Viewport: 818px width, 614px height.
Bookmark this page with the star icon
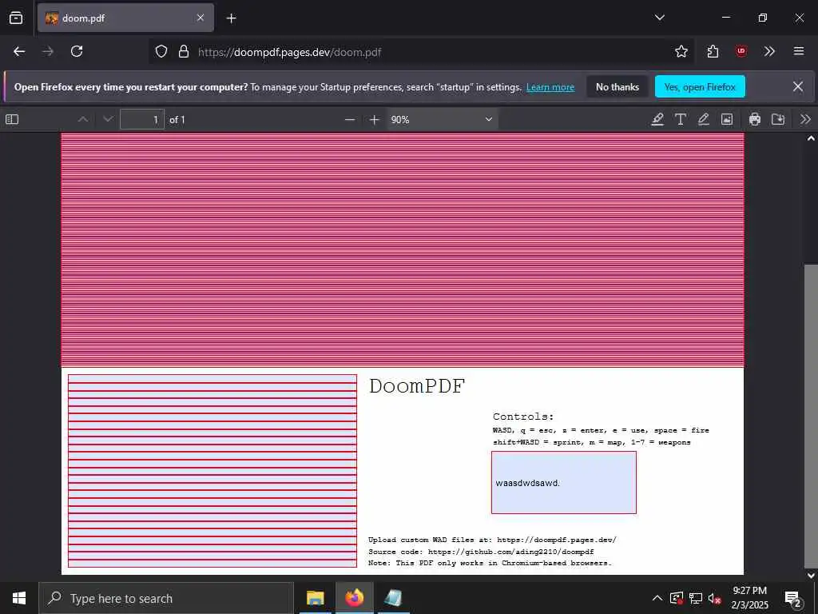point(681,51)
